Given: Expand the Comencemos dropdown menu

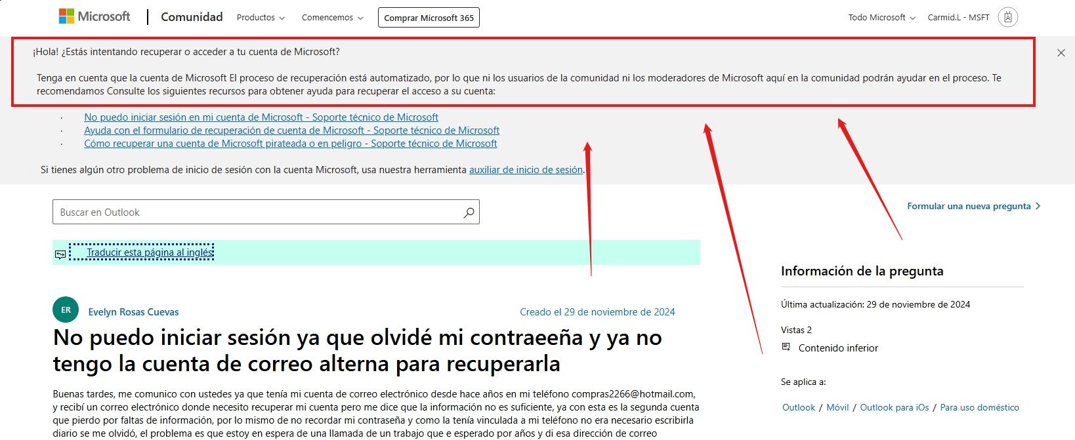Looking at the screenshot, I should coord(332,18).
